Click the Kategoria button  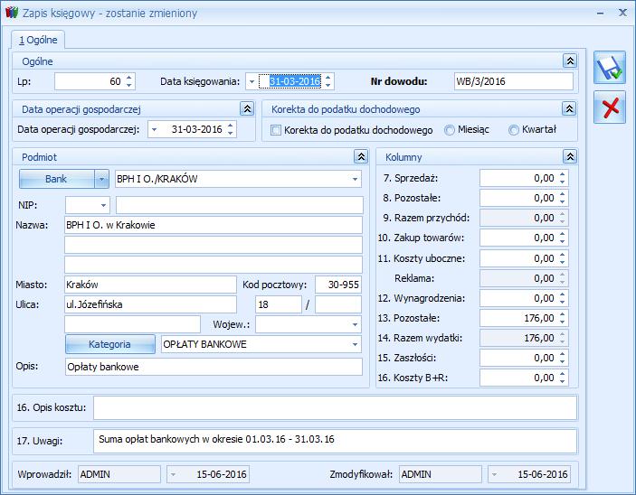coord(110,344)
